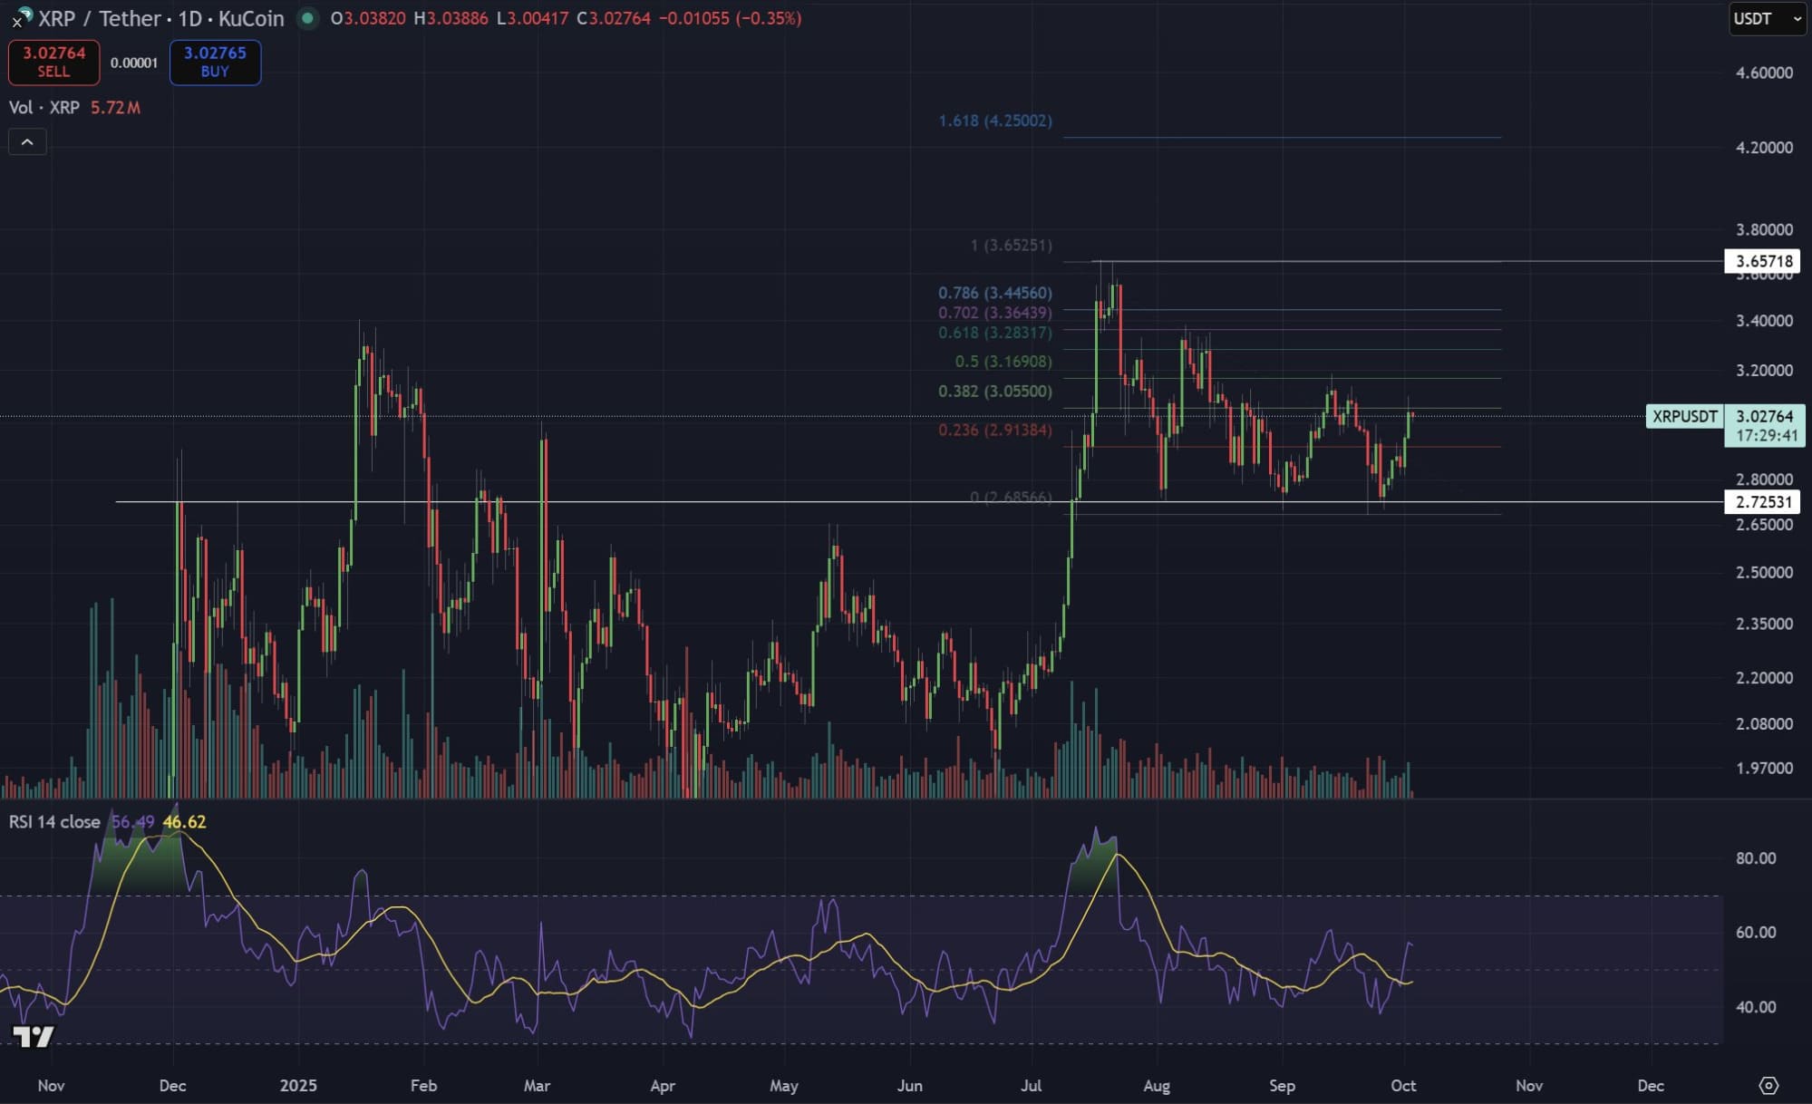Click the green market status dot
The height and width of the screenshot is (1104, 1812).
pos(308,18)
